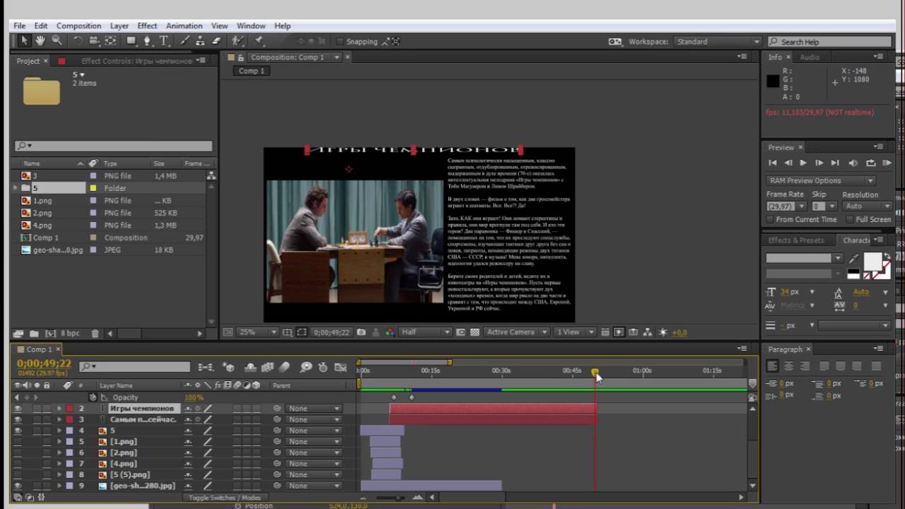Click the Project panel search field
Viewport: 905px width, 509px height.
113,146
